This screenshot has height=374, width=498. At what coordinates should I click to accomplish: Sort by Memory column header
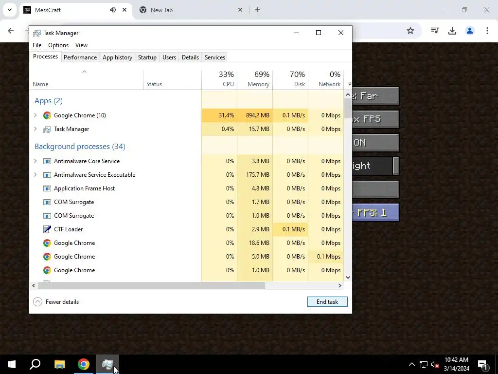pyautogui.click(x=255, y=79)
